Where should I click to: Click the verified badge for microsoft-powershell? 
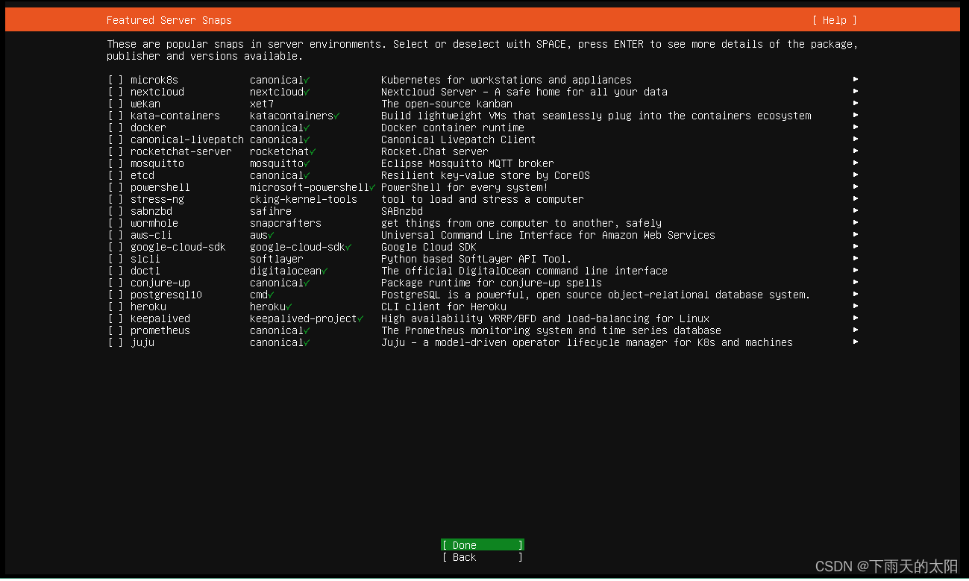pyautogui.click(x=372, y=187)
